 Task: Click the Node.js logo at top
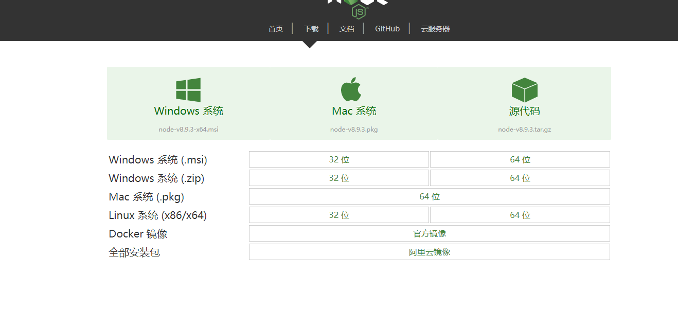(x=358, y=9)
